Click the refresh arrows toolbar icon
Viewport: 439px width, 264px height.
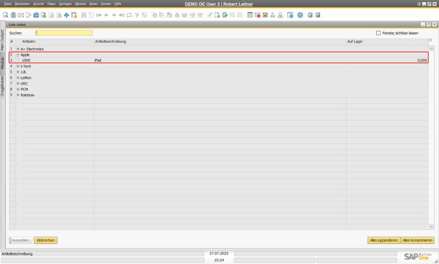129,15
